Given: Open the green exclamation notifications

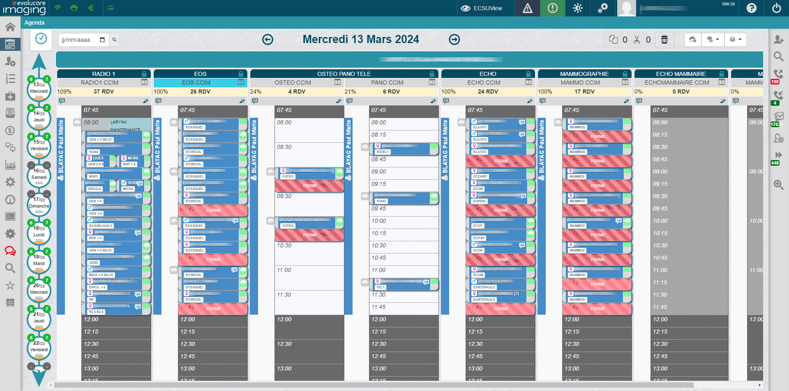Looking at the screenshot, I should pos(553,8).
